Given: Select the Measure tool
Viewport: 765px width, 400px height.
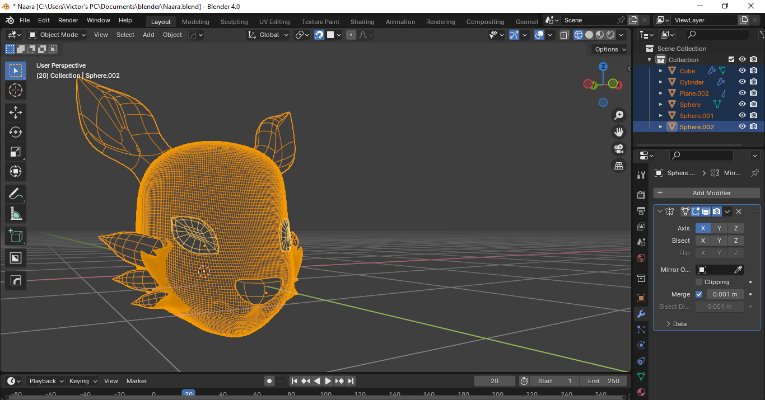Looking at the screenshot, I should pyautogui.click(x=16, y=213).
